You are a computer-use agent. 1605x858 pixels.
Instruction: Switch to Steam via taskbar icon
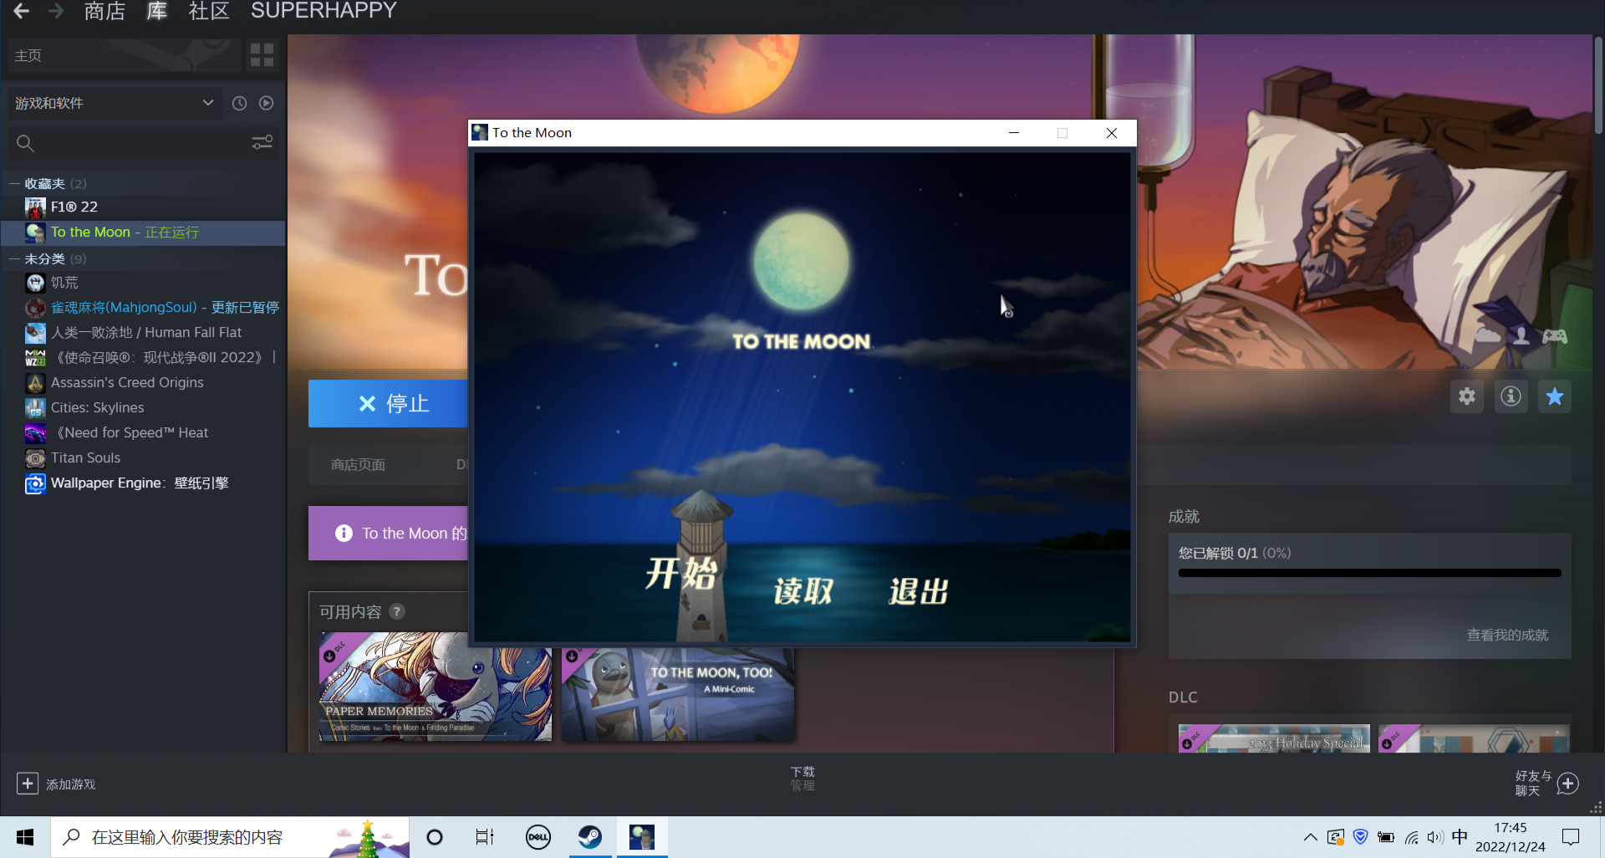point(590,837)
